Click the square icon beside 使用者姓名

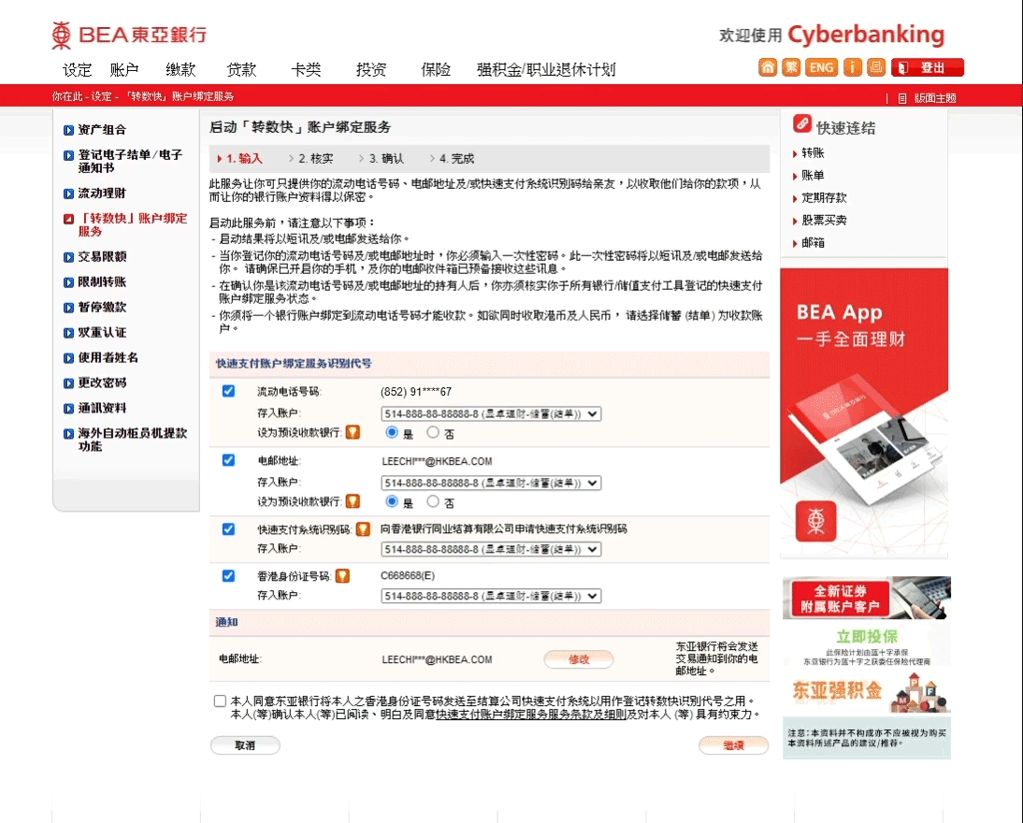click(68, 358)
